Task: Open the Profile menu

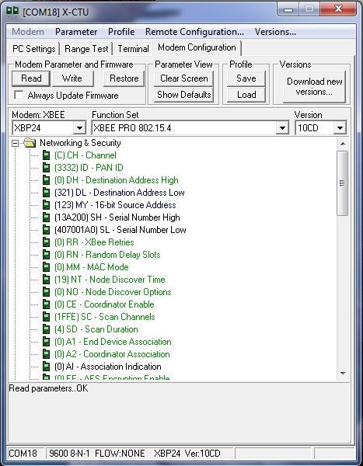Action: point(121,32)
